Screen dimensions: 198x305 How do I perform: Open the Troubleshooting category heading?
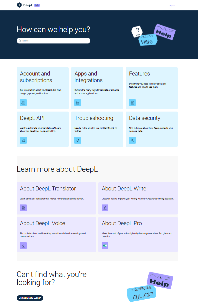coord(94,118)
